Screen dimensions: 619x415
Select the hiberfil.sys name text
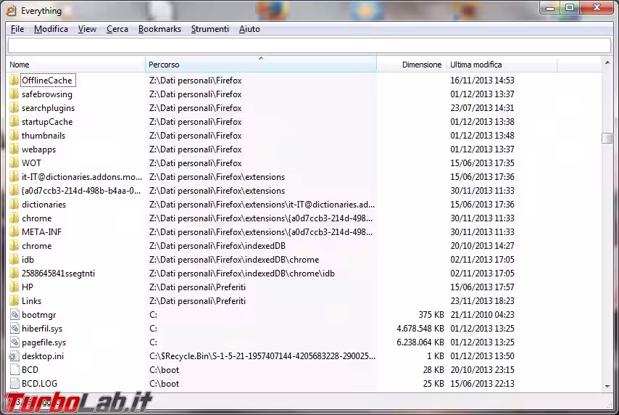(42, 329)
